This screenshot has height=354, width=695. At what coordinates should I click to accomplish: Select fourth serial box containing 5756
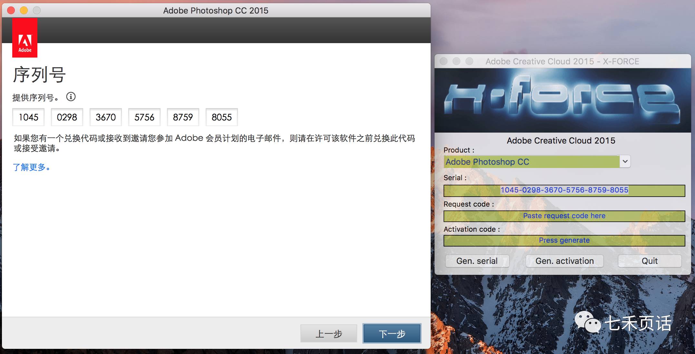point(144,117)
